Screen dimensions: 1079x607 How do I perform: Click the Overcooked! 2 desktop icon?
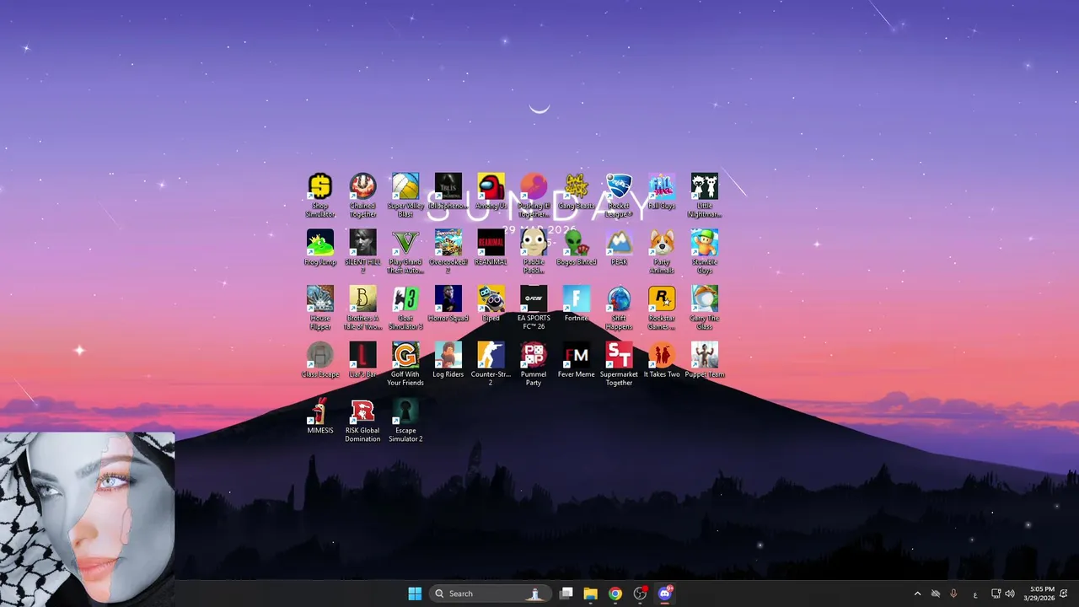point(448,252)
